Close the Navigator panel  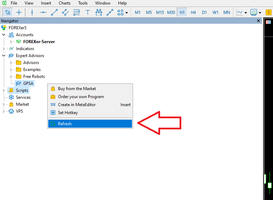coord(258,21)
